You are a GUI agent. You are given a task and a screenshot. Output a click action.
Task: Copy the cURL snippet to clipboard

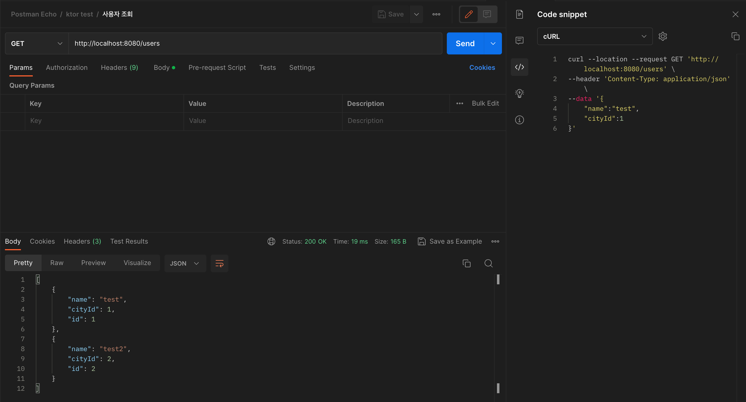point(735,36)
